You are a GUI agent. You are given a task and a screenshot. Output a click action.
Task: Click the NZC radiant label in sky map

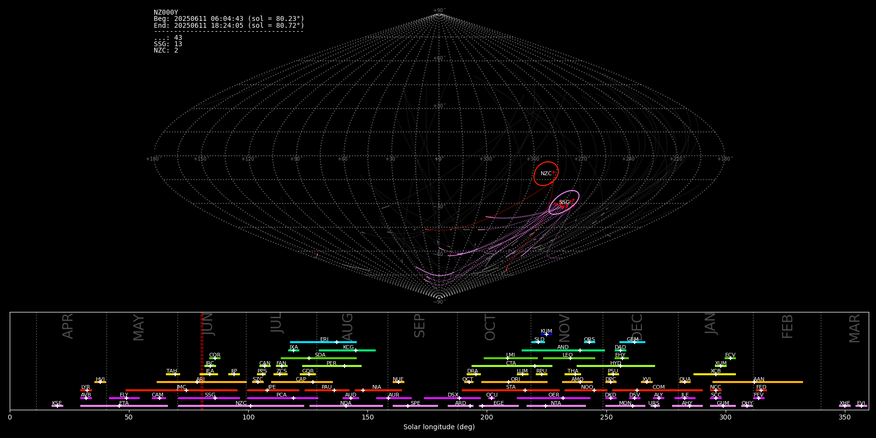pos(546,174)
